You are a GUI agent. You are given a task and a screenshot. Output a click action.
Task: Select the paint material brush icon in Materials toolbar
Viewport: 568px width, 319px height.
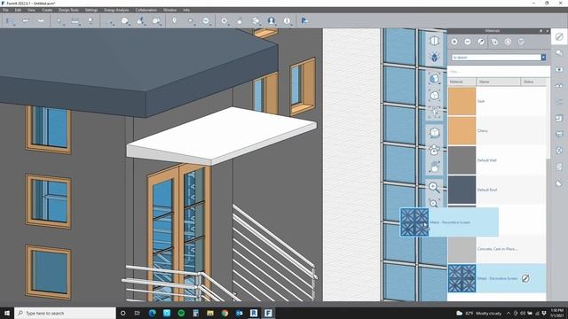point(481,42)
